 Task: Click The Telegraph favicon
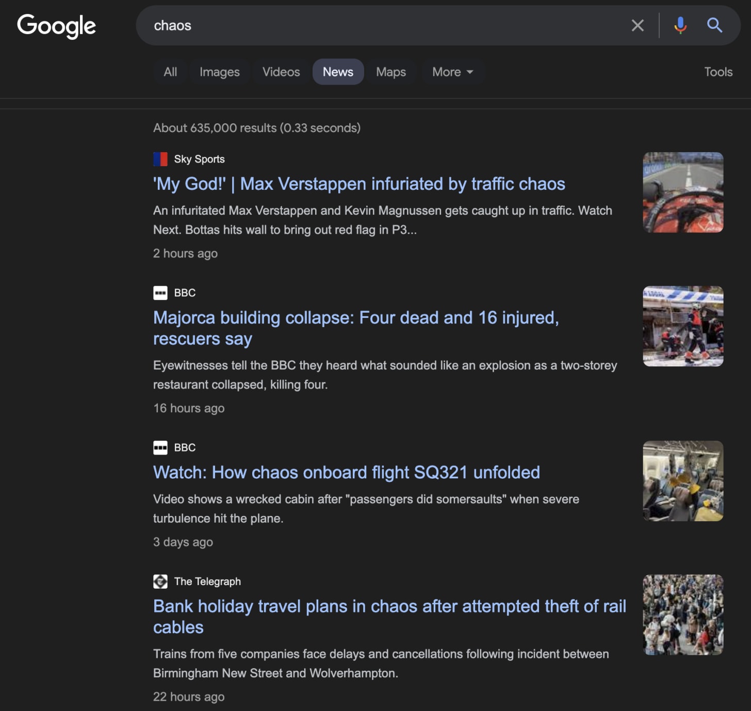tap(160, 581)
